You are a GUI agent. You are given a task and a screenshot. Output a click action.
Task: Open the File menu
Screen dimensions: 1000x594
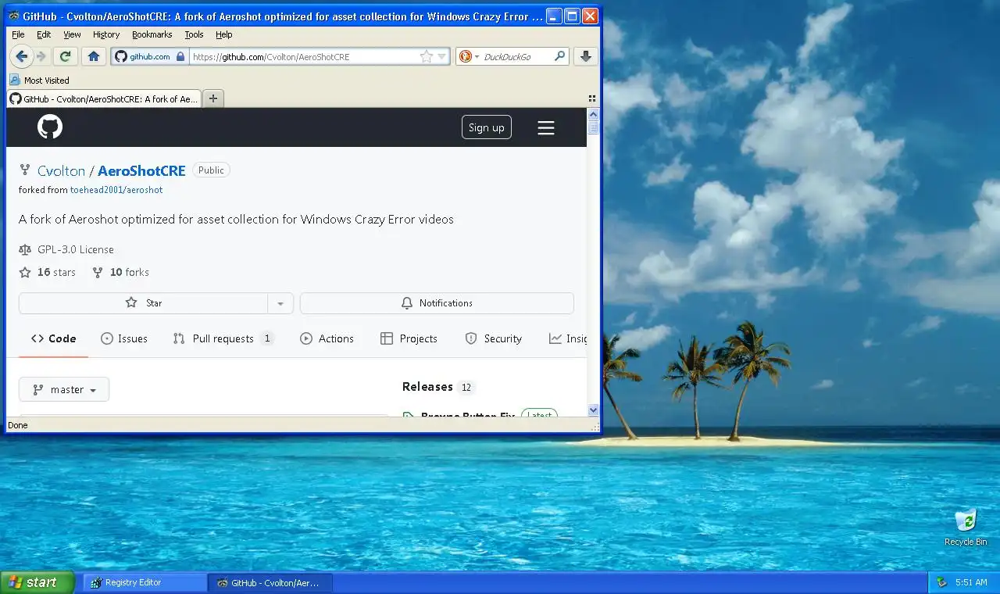click(18, 34)
